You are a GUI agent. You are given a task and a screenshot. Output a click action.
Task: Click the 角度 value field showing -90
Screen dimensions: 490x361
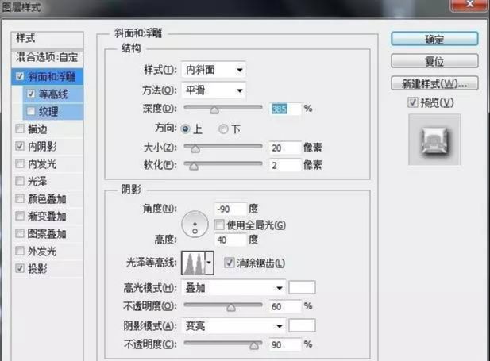[230, 209]
